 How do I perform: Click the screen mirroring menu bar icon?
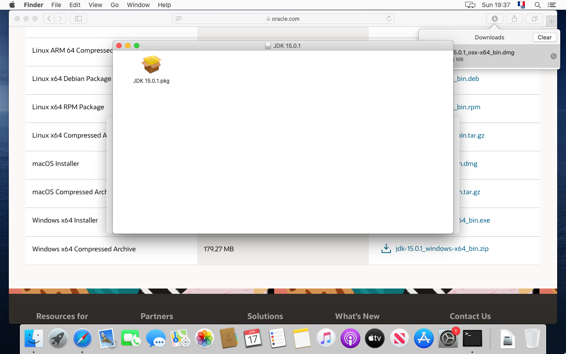tap(470, 5)
